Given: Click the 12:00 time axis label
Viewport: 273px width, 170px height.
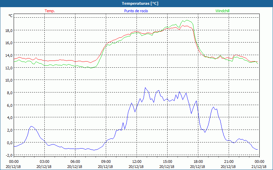Looking at the screenshot, I should 137,162.
